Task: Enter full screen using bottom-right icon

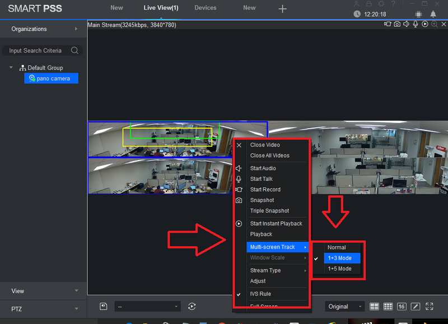Action: click(430, 307)
